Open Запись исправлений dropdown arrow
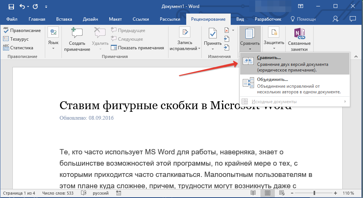Screen dimensions: 363x198 pos(199,49)
